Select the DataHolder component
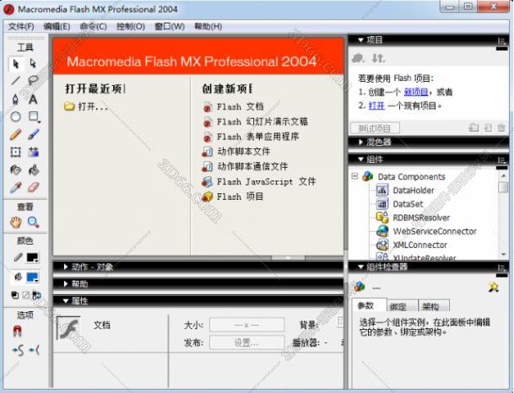The height and width of the screenshot is (393, 514). click(x=405, y=191)
